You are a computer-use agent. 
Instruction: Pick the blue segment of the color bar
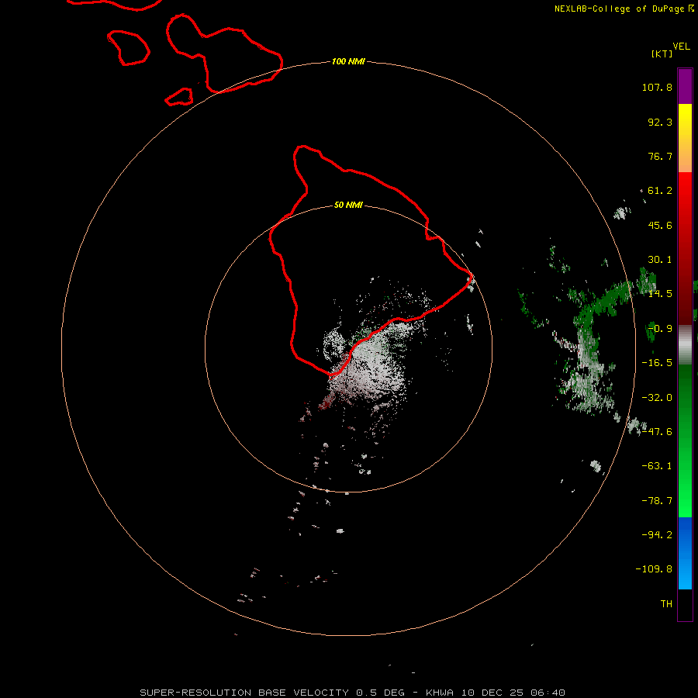pos(685,553)
